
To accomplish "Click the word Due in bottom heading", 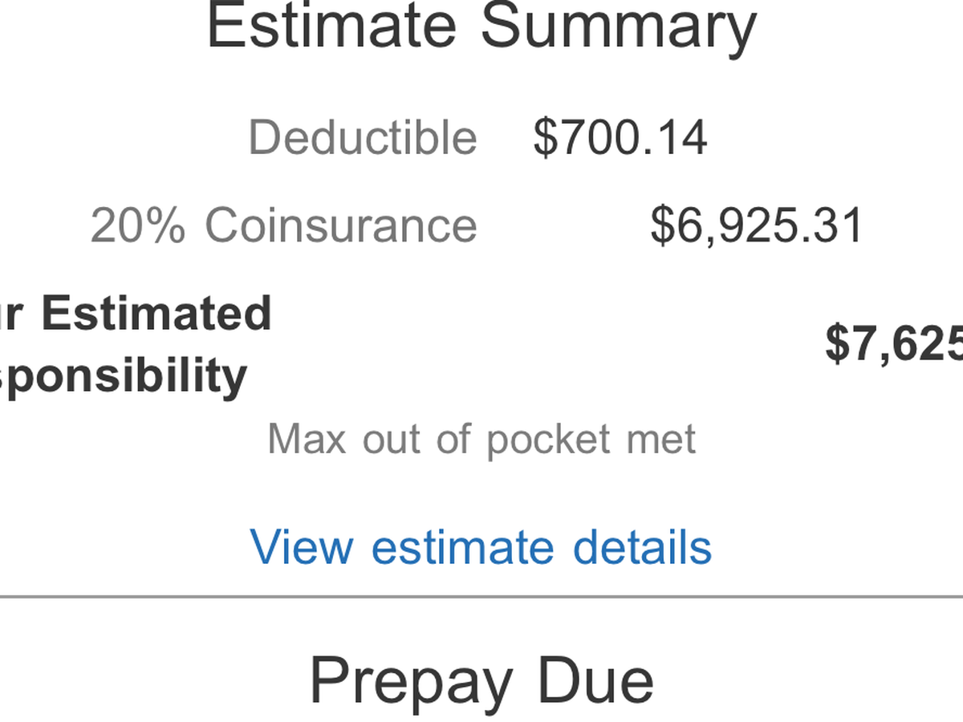I will (595, 679).
